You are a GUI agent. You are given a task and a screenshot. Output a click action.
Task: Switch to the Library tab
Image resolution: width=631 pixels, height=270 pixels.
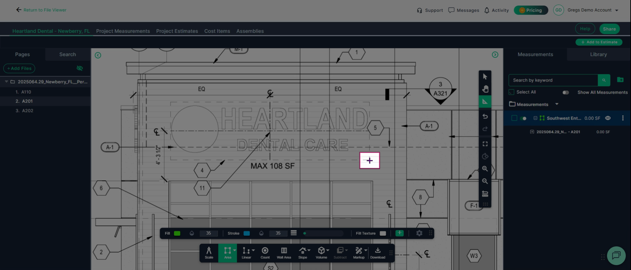[x=598, y=55]
